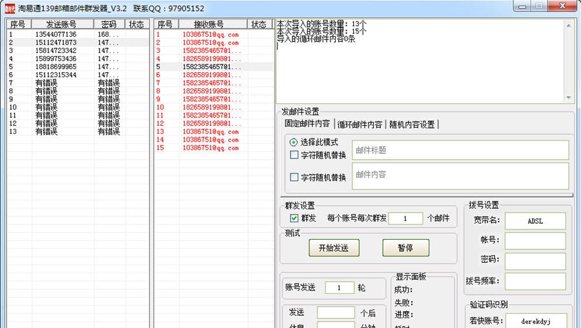The image size is (581, 328).
Task: Click log panel scrollbar up arrow
Action: 568,25
